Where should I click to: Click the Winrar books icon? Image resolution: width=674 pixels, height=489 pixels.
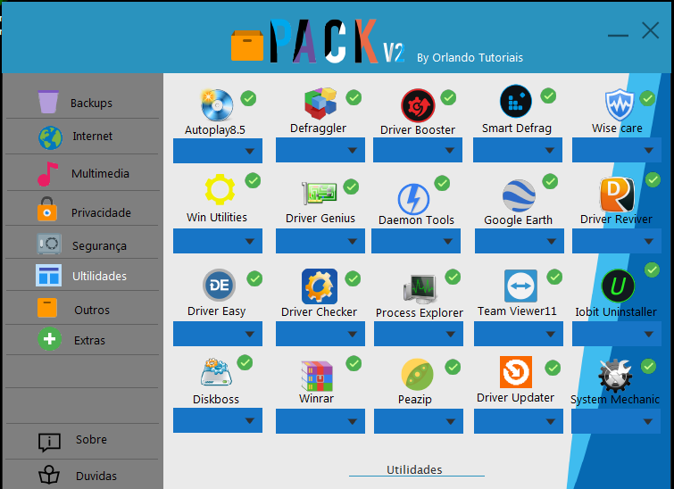click(x=317, y=376)
